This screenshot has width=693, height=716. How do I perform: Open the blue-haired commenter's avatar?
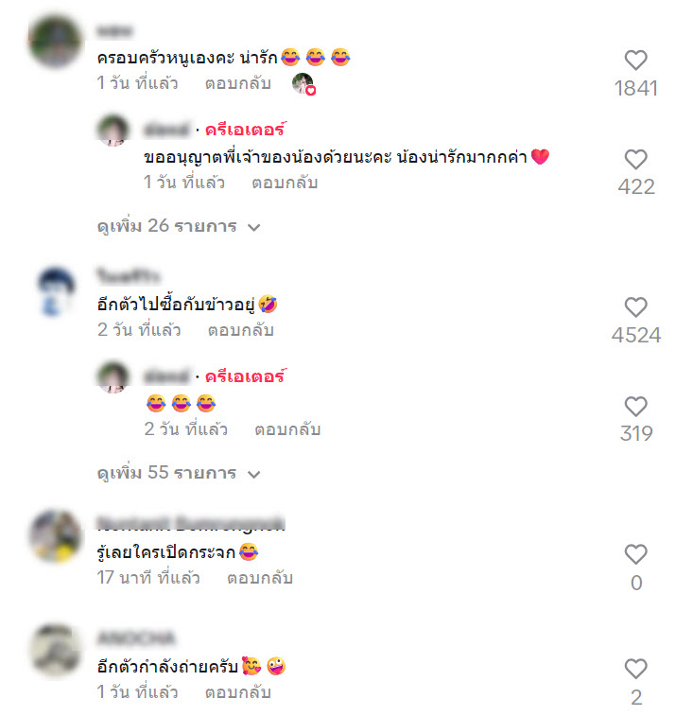tap(56, 292)
